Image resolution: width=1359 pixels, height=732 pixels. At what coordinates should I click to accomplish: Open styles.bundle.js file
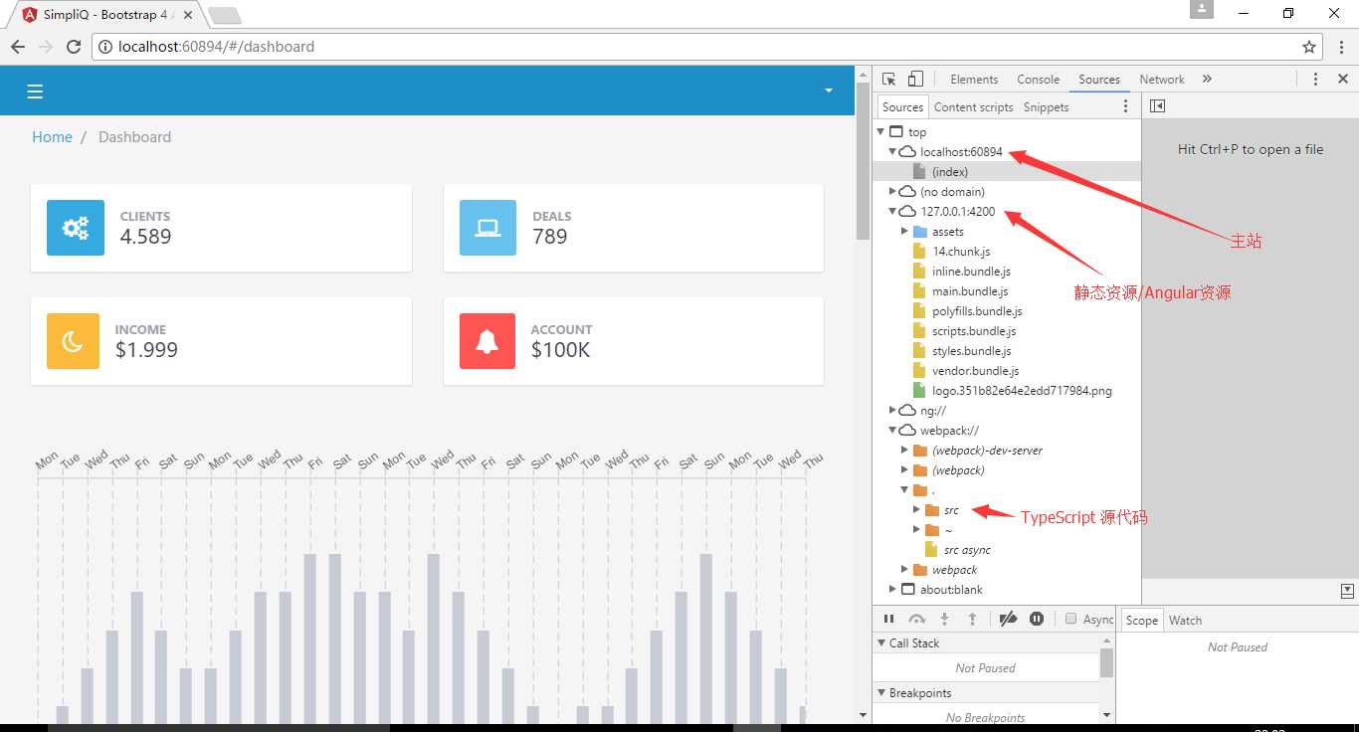[972, 351]
